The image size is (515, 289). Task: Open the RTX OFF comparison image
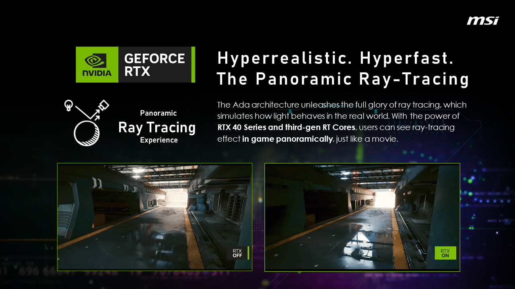point(154,217)
